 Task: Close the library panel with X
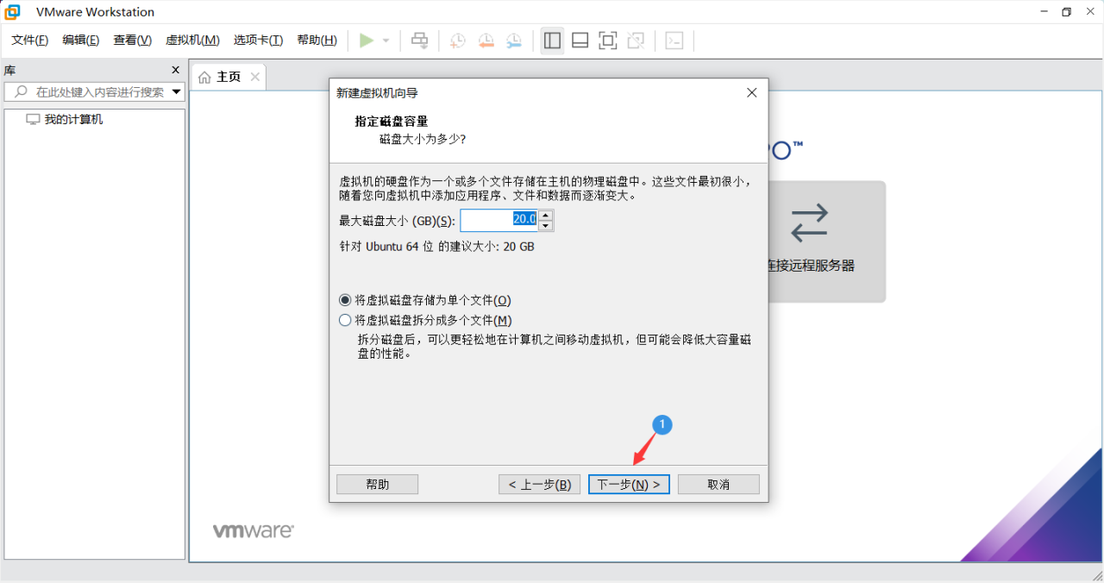175,70
